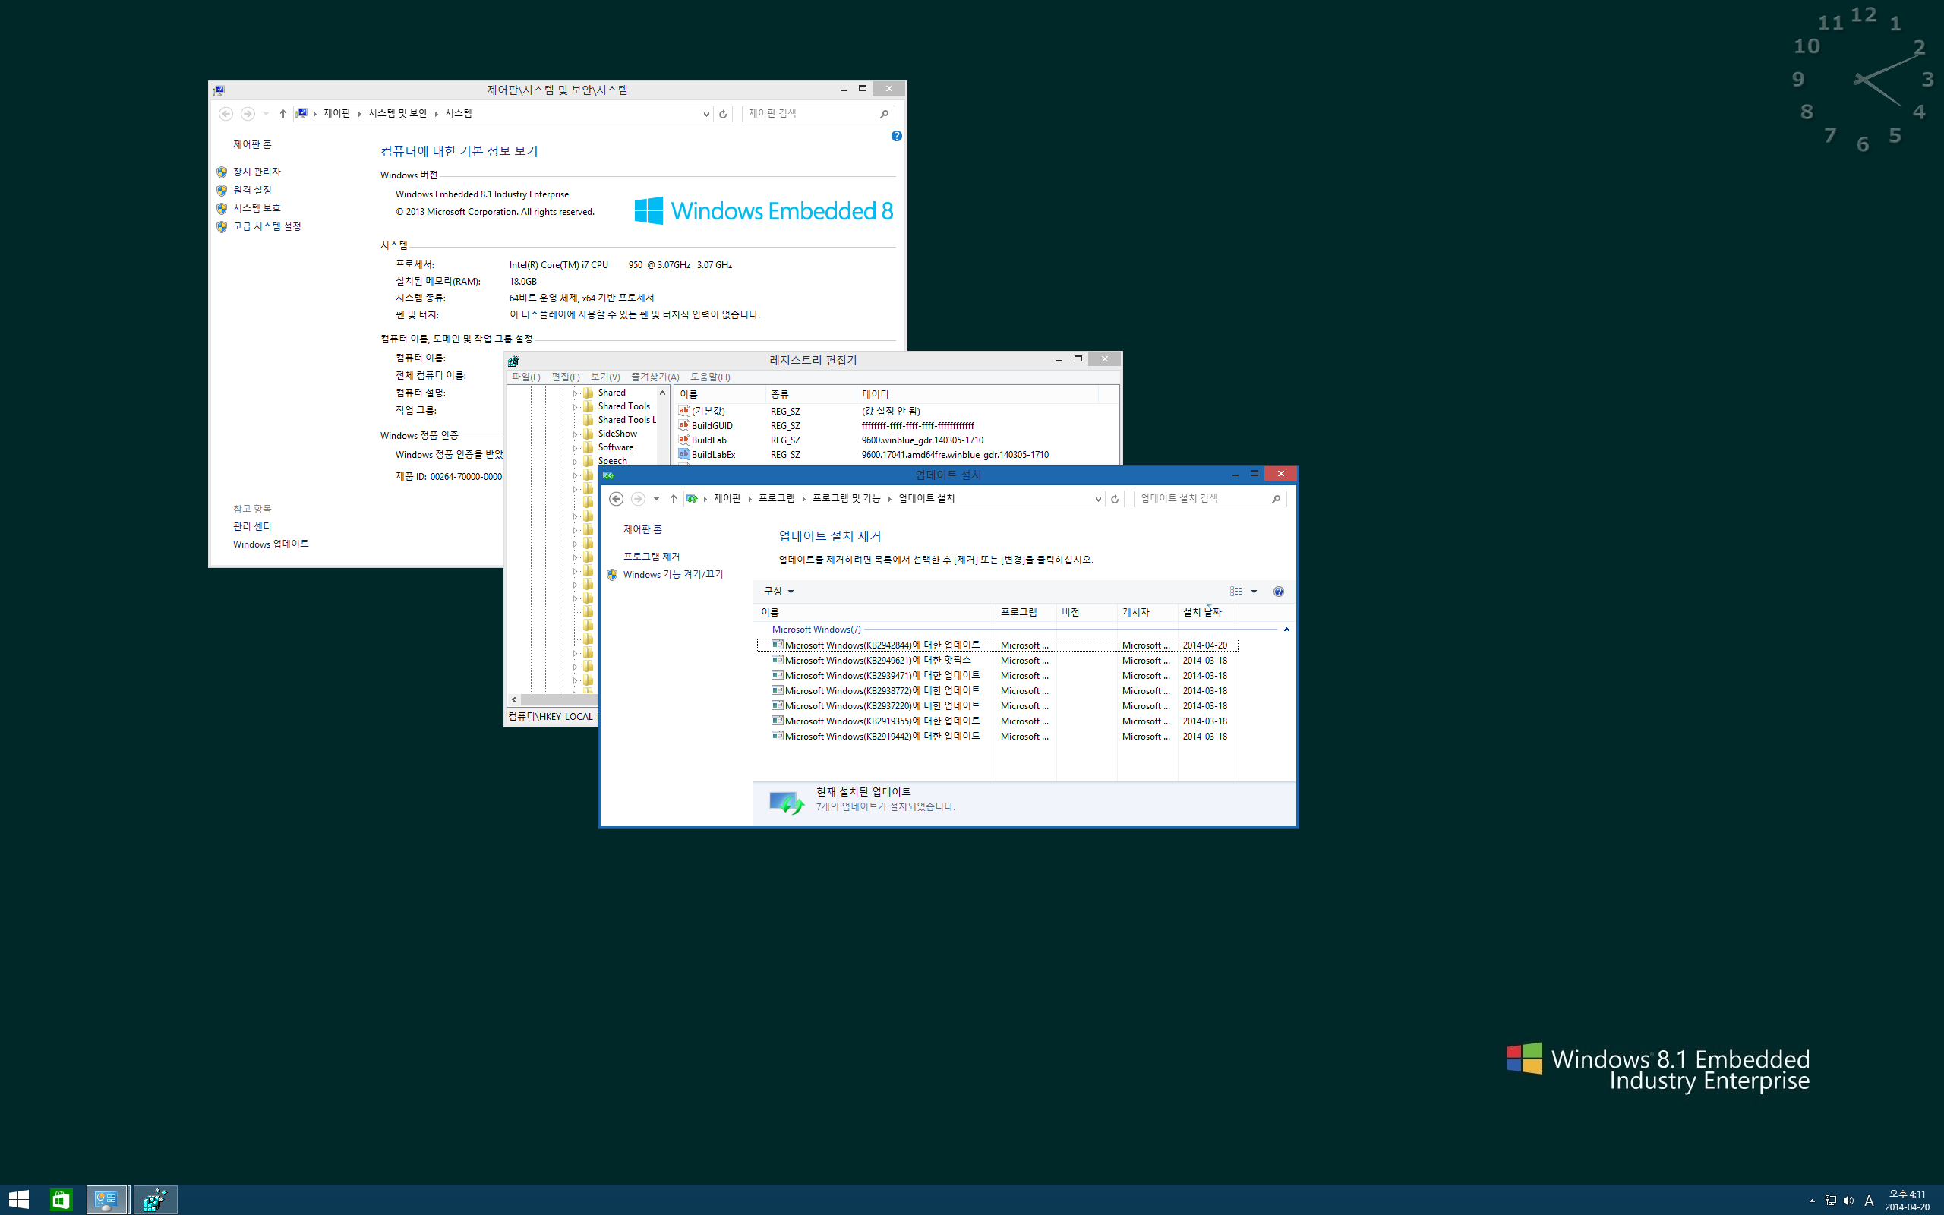Click the Data column header in Registry Editor

[x=976, y=394]
